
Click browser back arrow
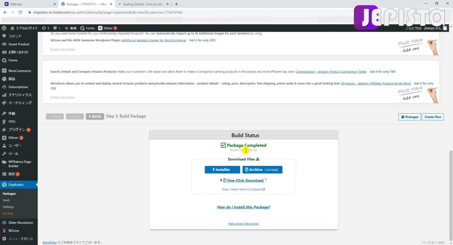tap(5, 12)
